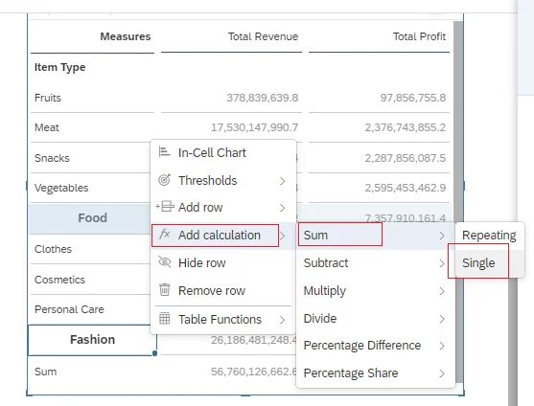The width and height of the screenshot is (534, 406).
Task: Click the Hide row crossed-eye icon
Action: pyautogui.click(x=165, y=262)
